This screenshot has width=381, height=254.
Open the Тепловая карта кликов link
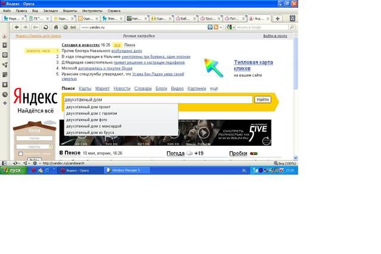(x=254, y=65)
